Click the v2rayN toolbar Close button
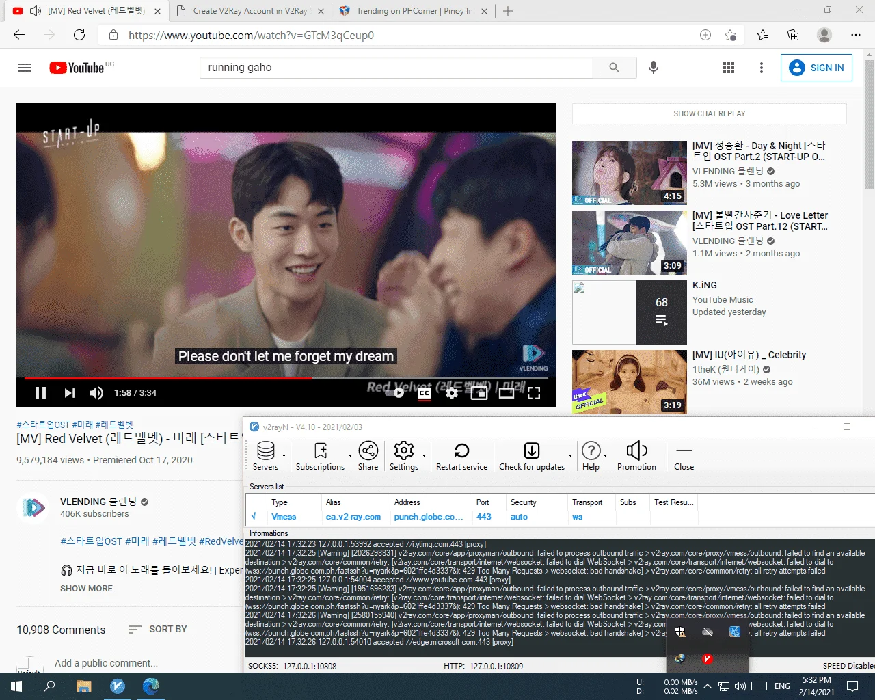Screen dimensions: 875x700 [684, 456]
